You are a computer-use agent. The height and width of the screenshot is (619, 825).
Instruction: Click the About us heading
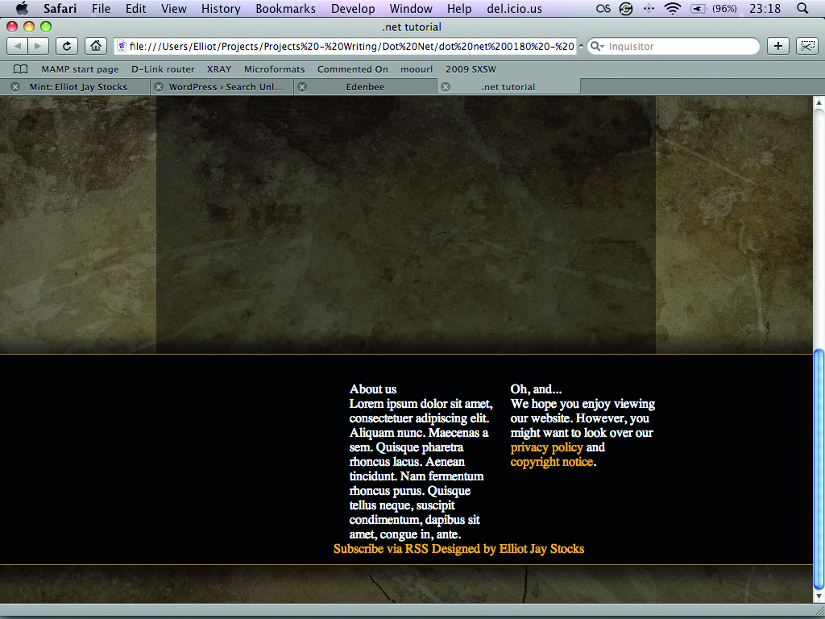coord(372,389)
